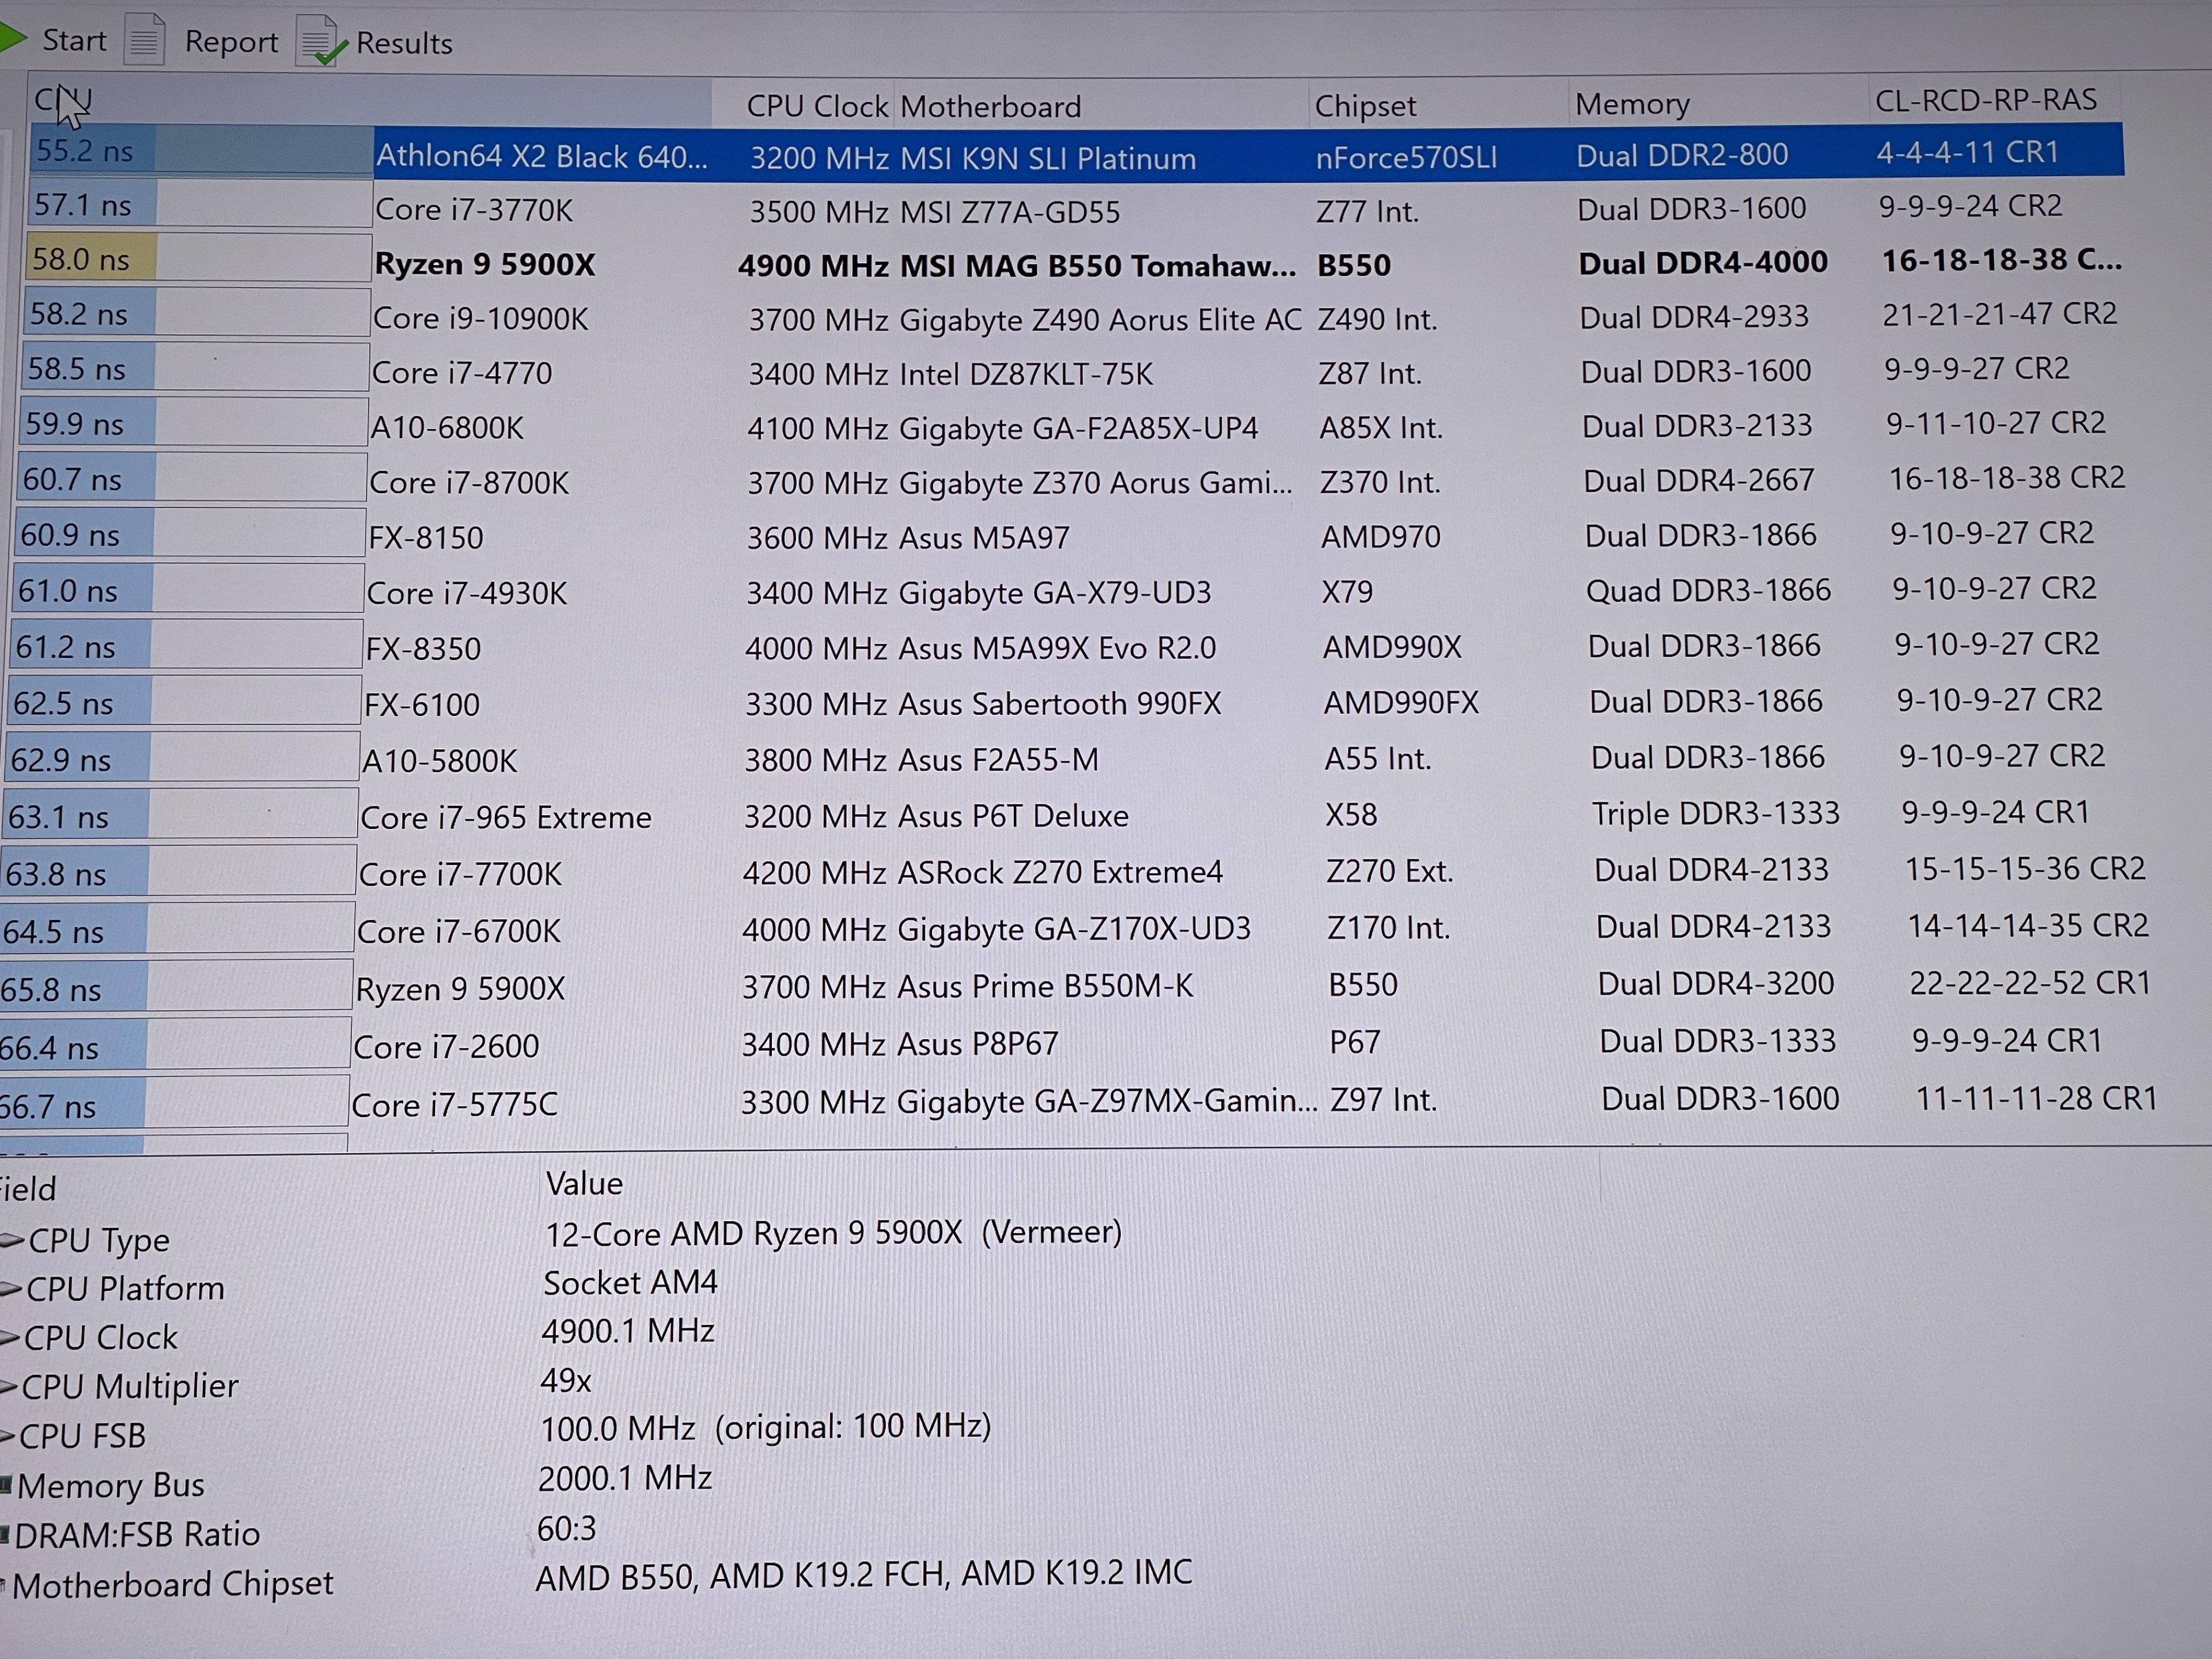The width and height of the screenshot is (2212, 1659).
Task: Sort by the Chipset column header
Action: [x=1365, y=105]
